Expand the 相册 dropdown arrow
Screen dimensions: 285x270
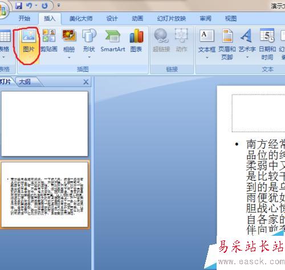pyautogui.click(x=69, y=58)
